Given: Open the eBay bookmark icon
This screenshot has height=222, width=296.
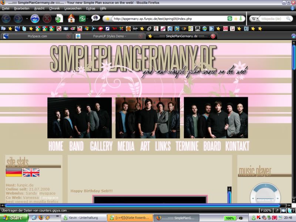Looking at the screenshot, I should [73, 29].
